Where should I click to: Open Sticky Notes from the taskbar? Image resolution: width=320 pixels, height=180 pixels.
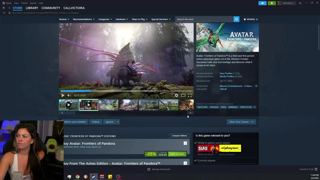pos(110,177)
